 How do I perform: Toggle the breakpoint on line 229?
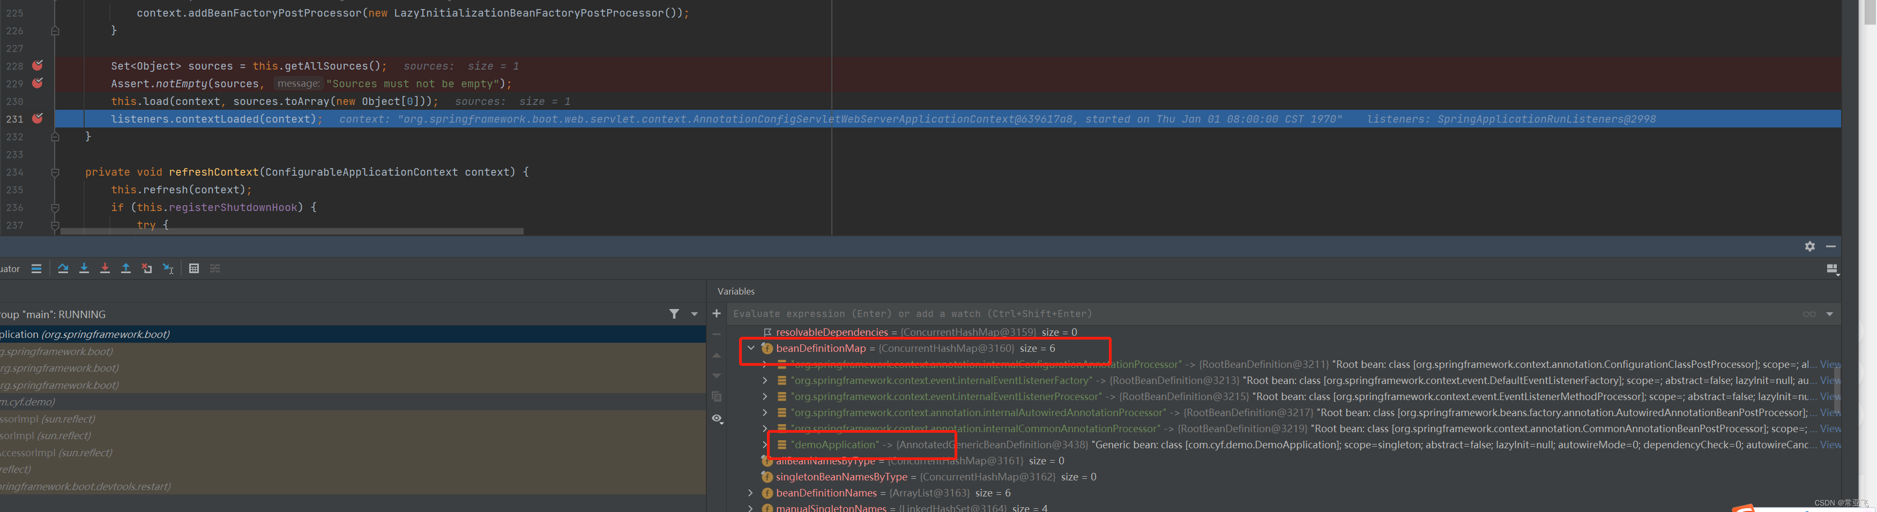pos(36,83)
